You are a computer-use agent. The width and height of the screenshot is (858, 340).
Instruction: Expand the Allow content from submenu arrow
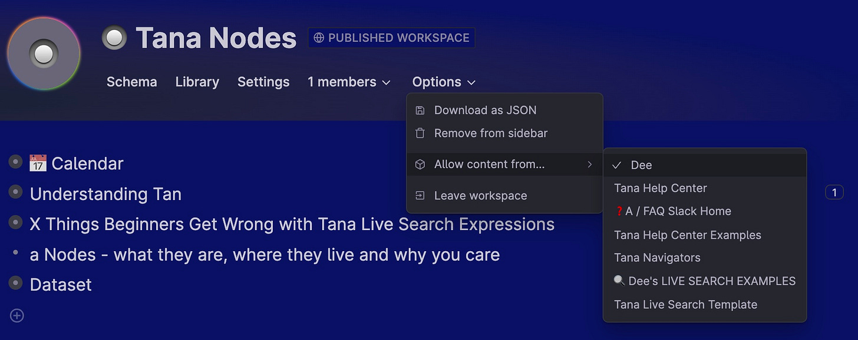coord(589,165)
